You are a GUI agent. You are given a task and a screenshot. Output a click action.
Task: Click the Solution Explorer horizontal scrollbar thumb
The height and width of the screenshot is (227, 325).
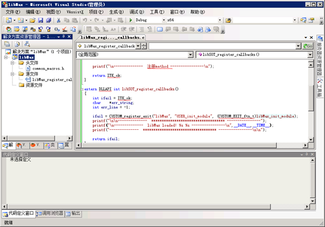tap(31, 138)
